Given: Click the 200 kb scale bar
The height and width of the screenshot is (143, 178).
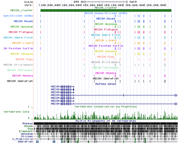Looking at the screenshot, I should coord(105,2).
